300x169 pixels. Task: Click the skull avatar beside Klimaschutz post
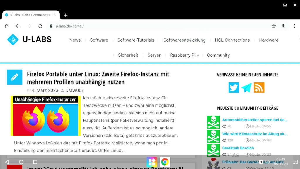coord(213,136)
